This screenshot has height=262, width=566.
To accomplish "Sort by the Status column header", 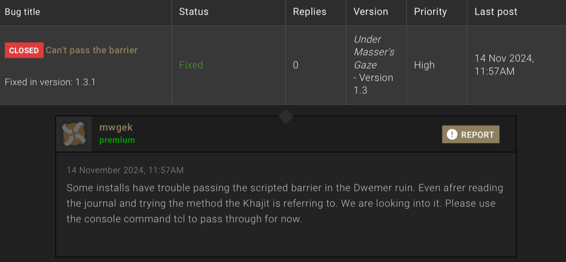I will pos(194,12).
